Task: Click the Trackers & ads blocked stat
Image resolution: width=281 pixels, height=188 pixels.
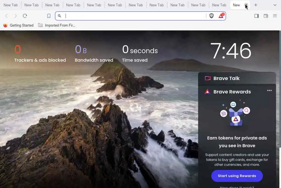Action: [x=40, y=53]
